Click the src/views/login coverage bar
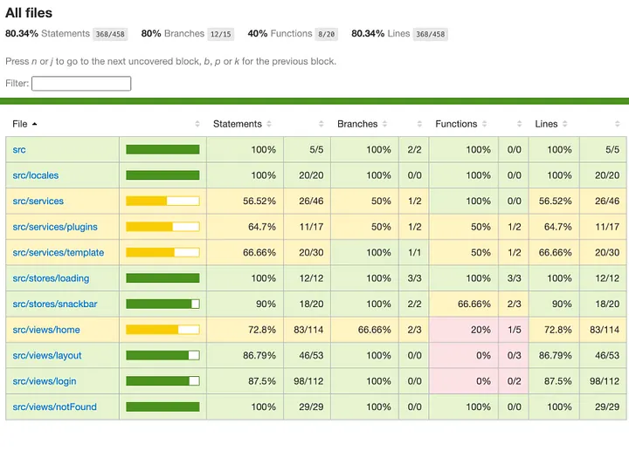629x458 pixels. 162,381
